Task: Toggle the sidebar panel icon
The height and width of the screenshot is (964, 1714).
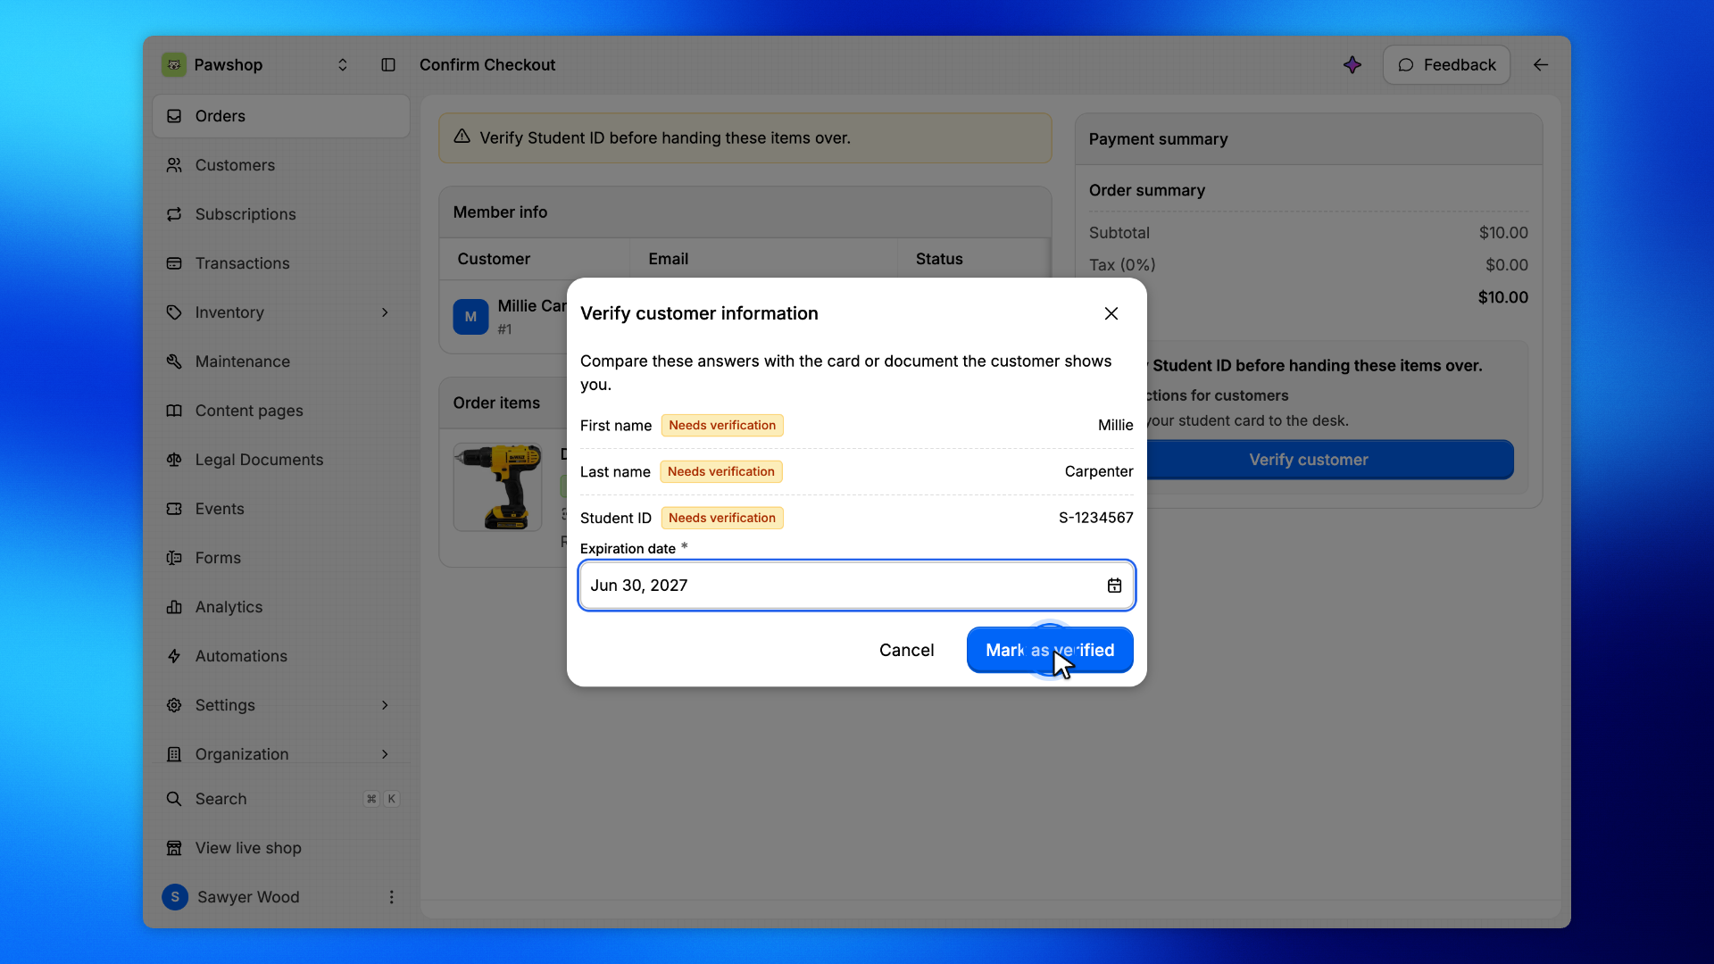Action: (388, 64)
